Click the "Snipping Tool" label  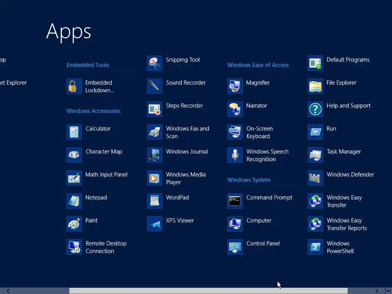183,60
